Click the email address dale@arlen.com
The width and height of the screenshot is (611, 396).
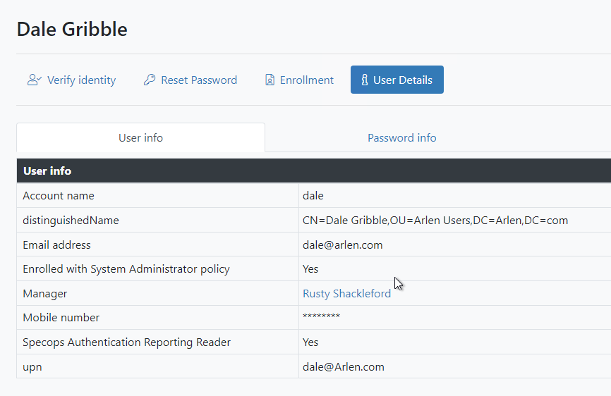pyautogui.click(x=342, y=245)
